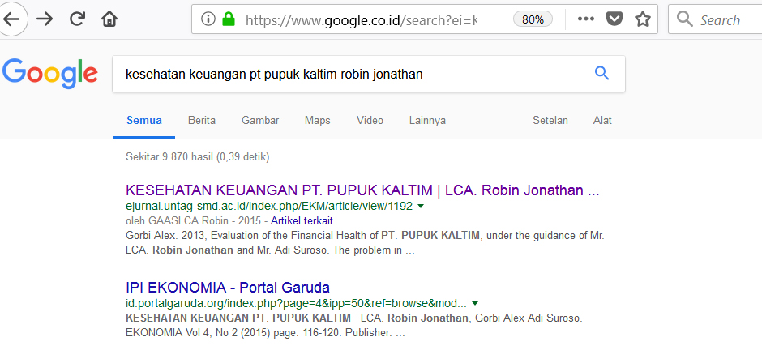
Task: Click the browser Back arrow button
Action: 11,19
